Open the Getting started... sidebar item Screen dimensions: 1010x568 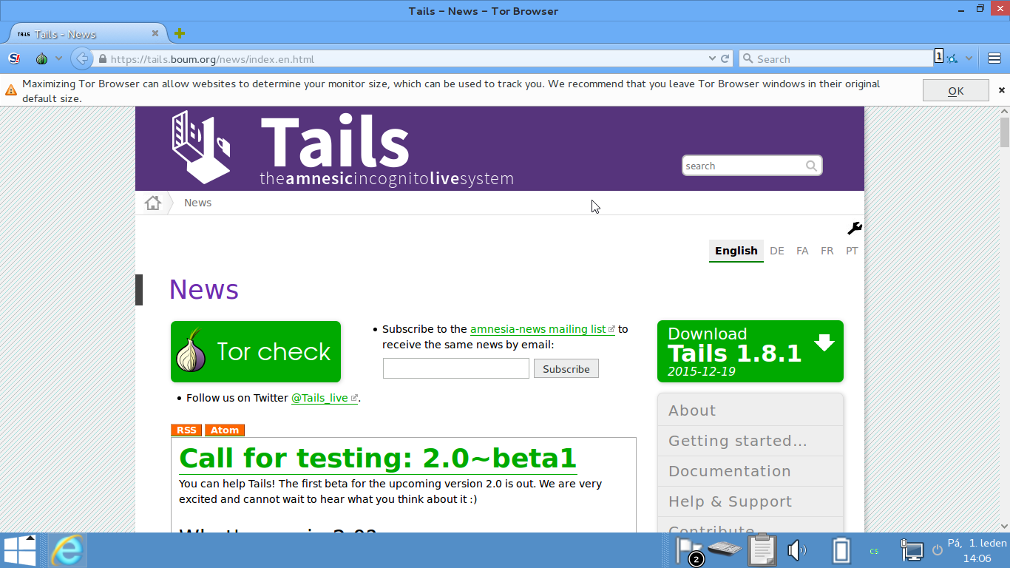click(x=750, y=441)
